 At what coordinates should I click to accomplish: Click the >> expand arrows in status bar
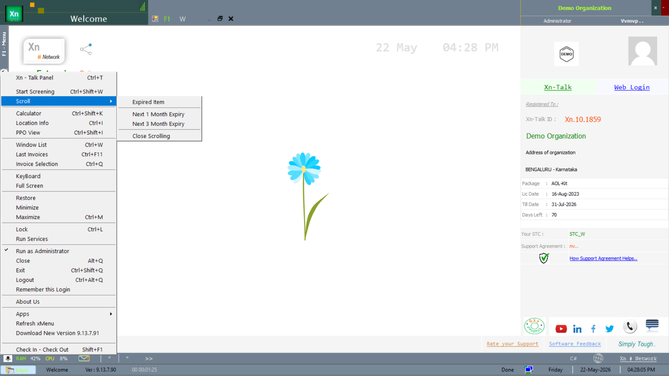(x=149, y=359)
